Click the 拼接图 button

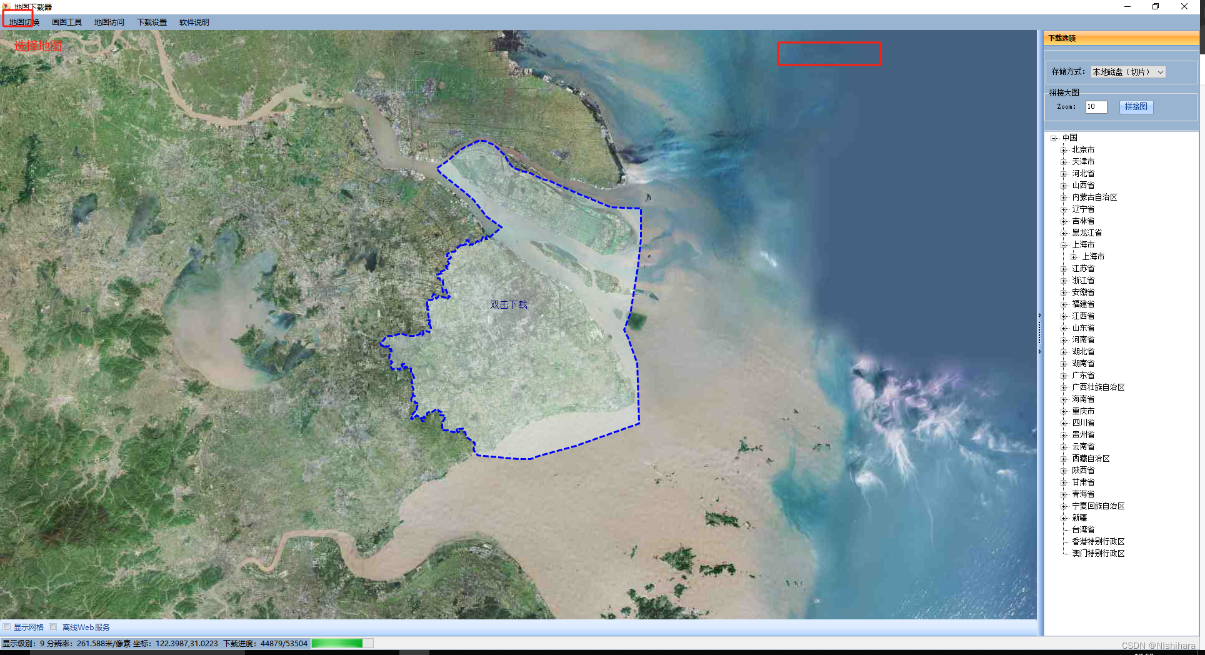pos(1136,107)
